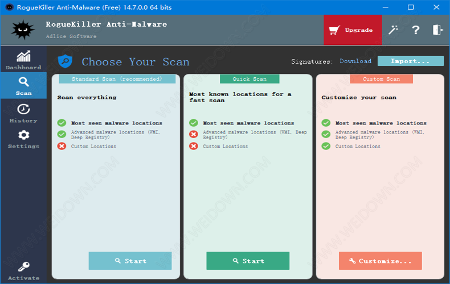Click green check beside Custom Scan's Advanced malware locations

point(326,134)
